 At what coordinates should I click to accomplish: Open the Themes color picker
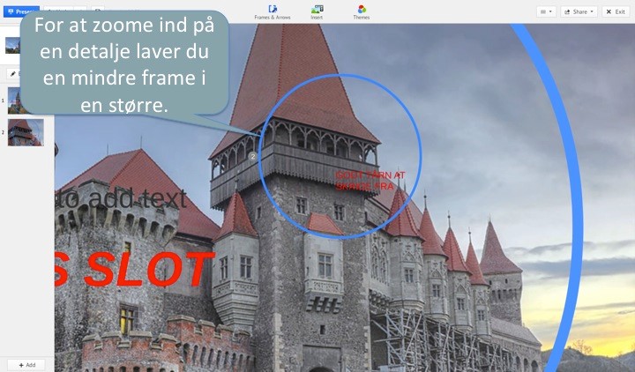click(x=362, y=12)
